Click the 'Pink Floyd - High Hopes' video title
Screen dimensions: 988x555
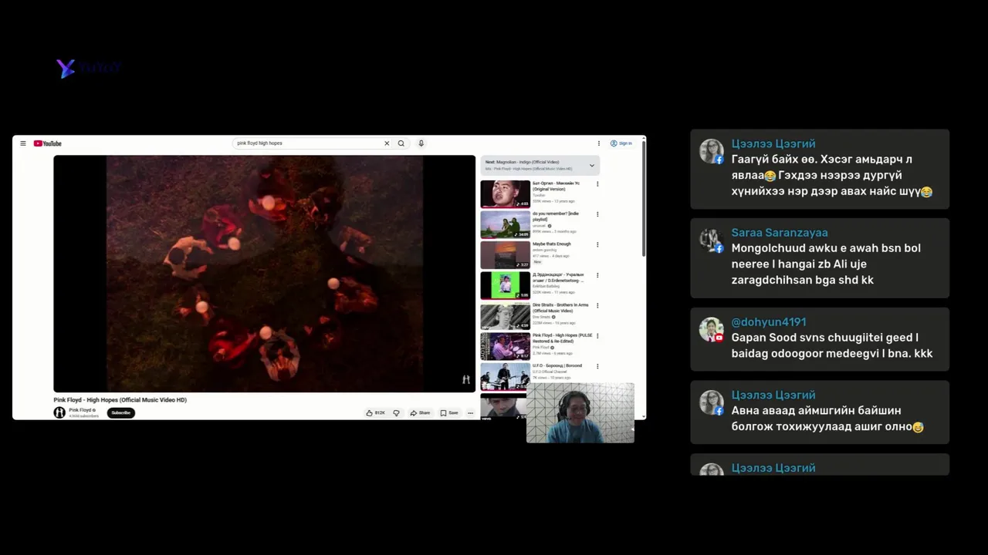[x=120, y=400]
